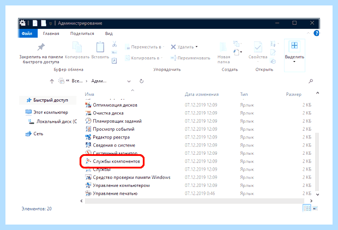The width and height of the screenshot is (338, 230).
Task: Click the Редактор реестра icon
Action: tap(88, 137)
